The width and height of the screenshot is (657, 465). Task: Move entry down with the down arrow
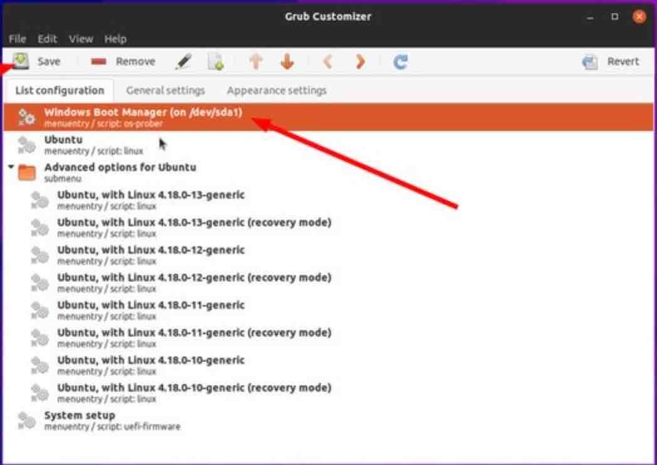click(287, 61)
